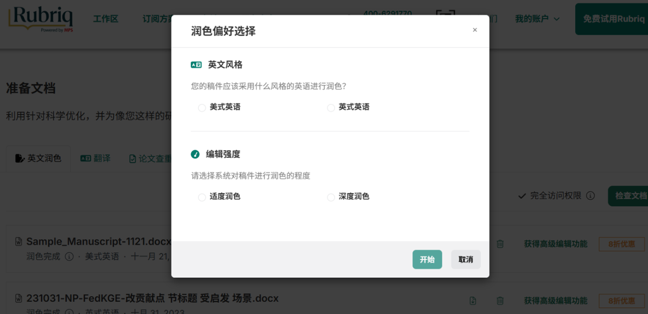Click the trash icon for the 231031-NP-FedKGE document
This screenshot has width=648, height=314.
(500, 301)
